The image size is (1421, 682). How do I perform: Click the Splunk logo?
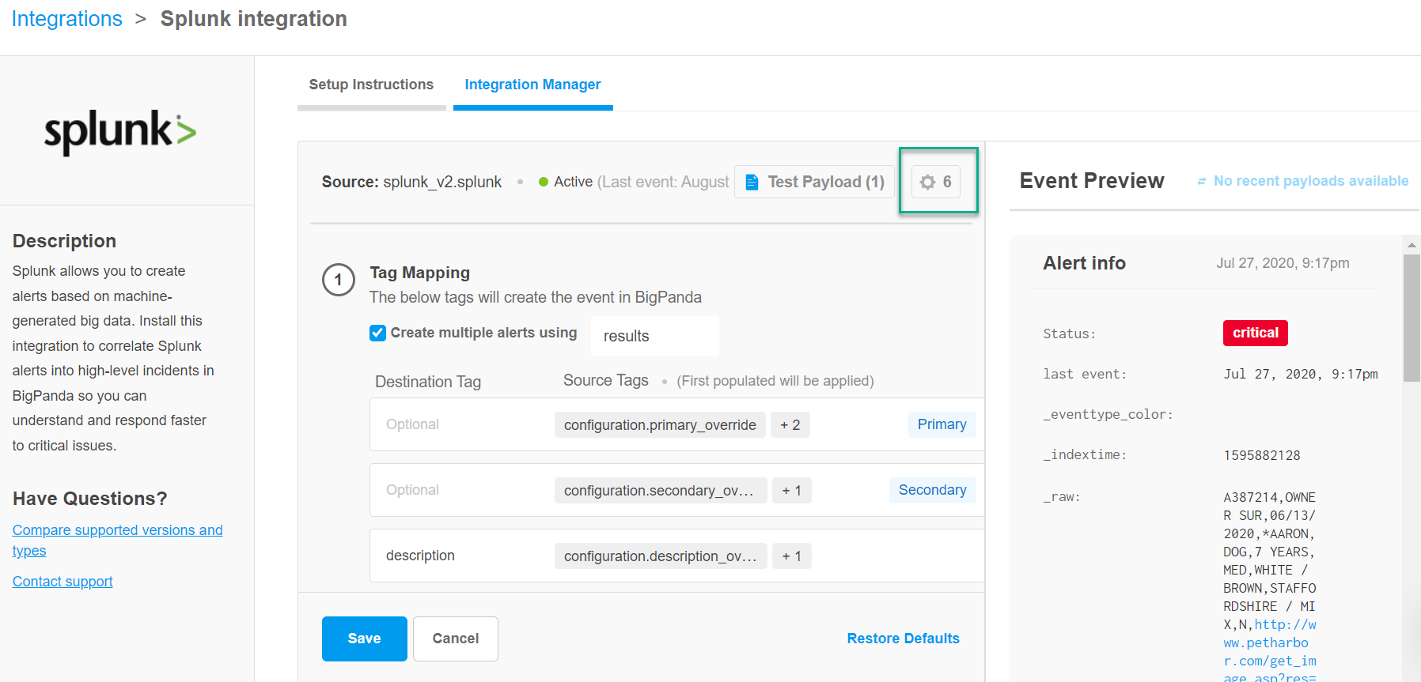pos(120,131)
